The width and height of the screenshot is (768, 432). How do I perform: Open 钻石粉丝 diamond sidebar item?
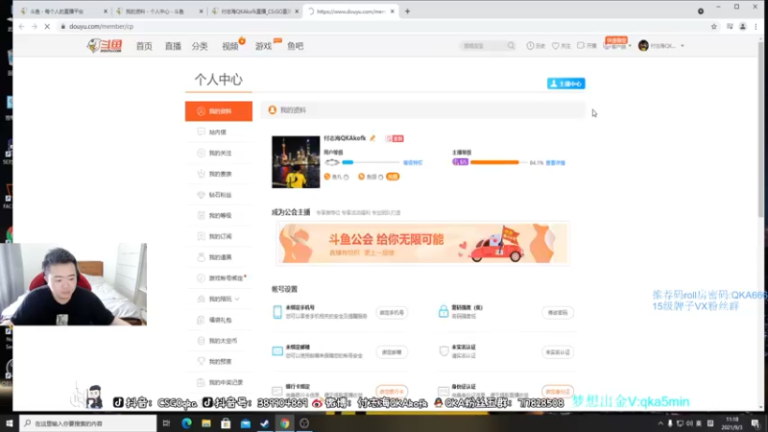click(x=219, y=195)
